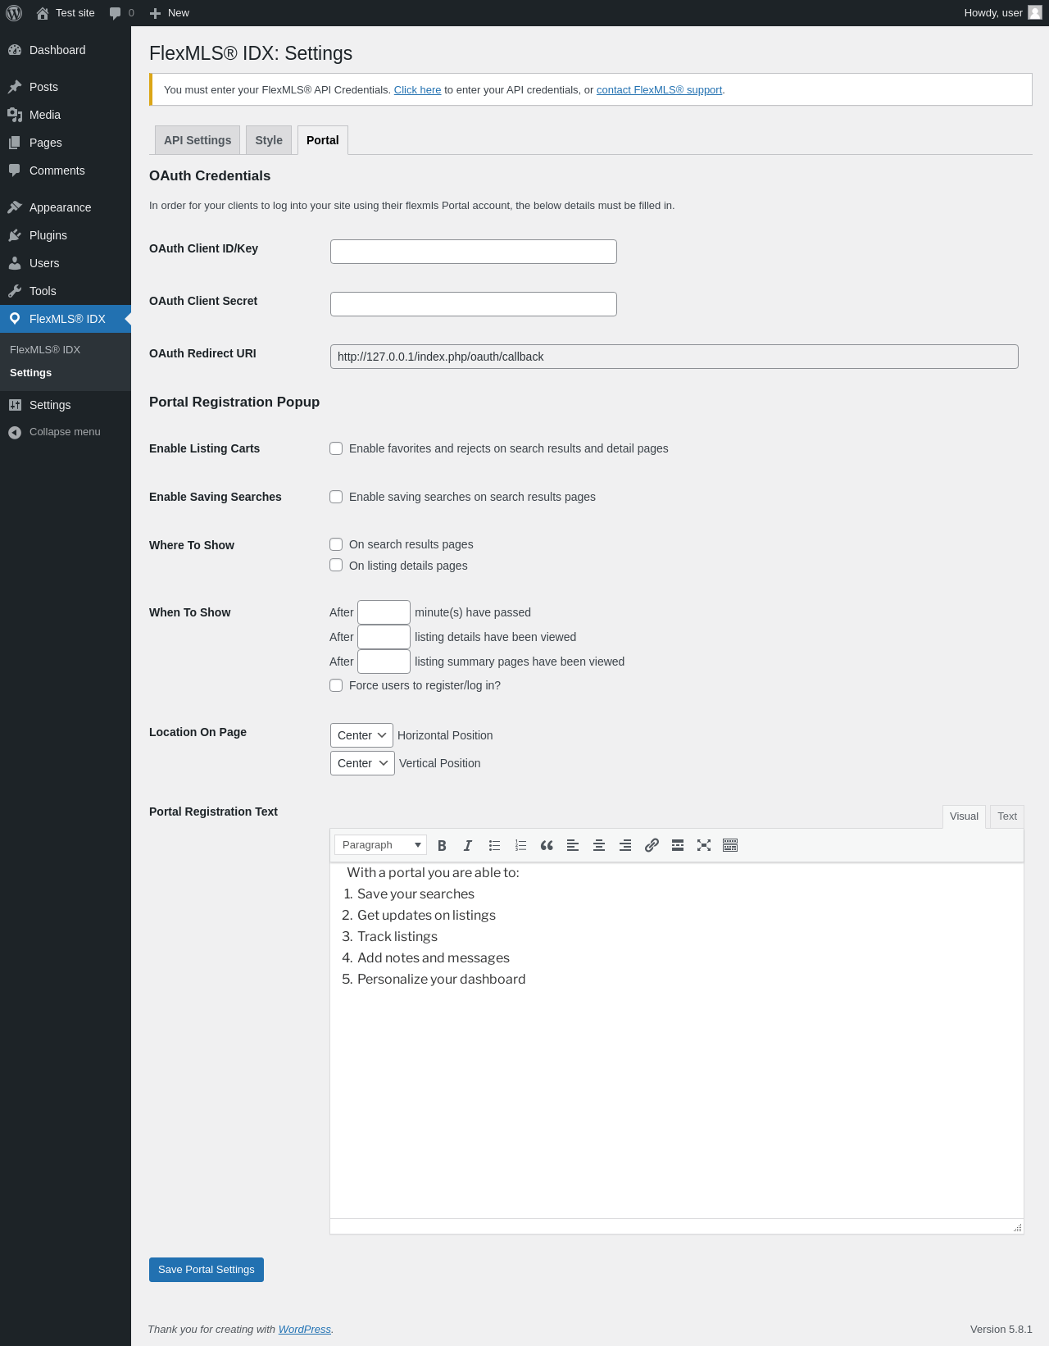1049x1346 pixels.
Task: Open Dashboard from the sidebar
Action: 66,50
